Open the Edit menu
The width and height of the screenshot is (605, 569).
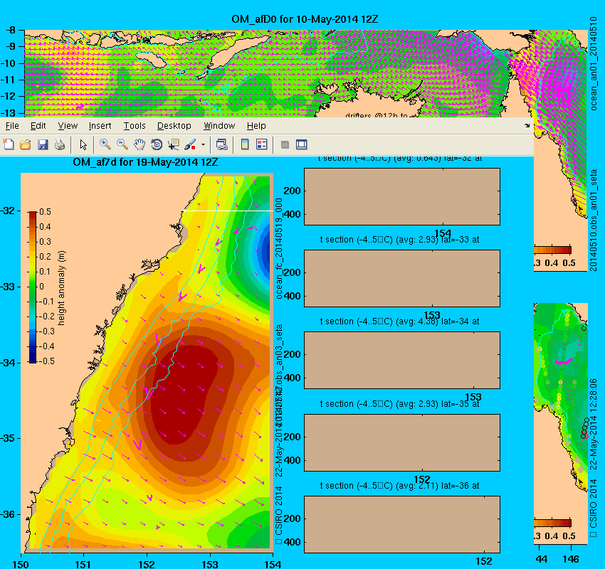pyautogui.click(x=38, y=126)
